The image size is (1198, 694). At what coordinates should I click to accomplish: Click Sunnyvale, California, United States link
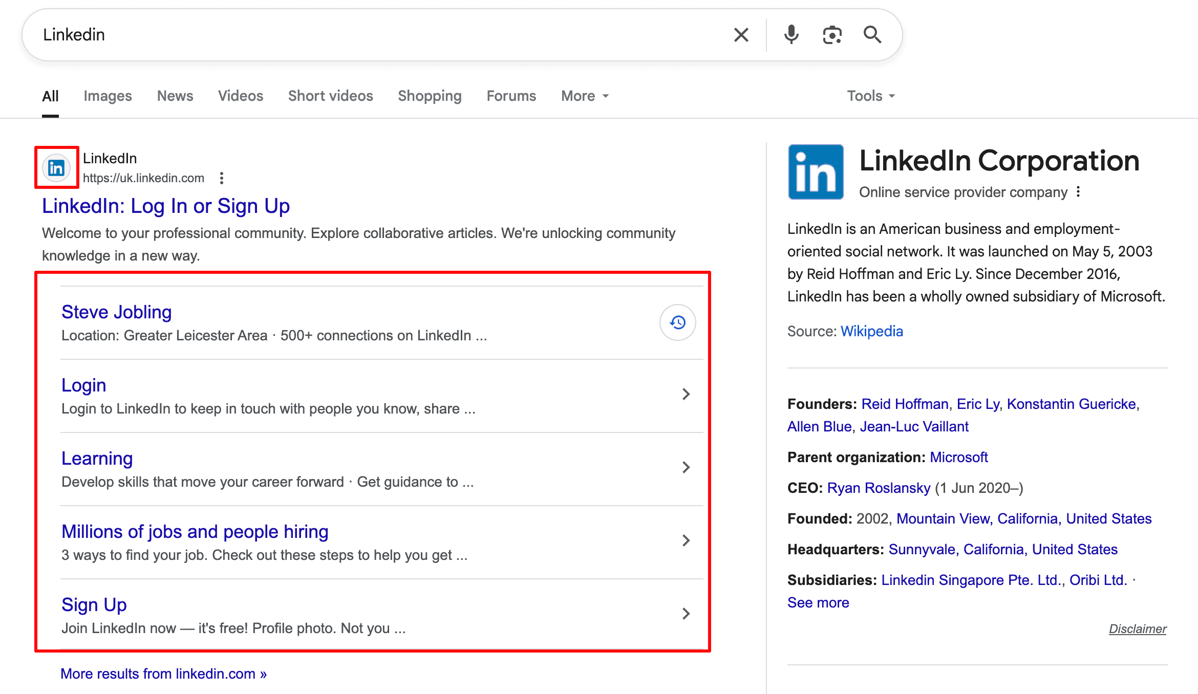pos(1003,549)
